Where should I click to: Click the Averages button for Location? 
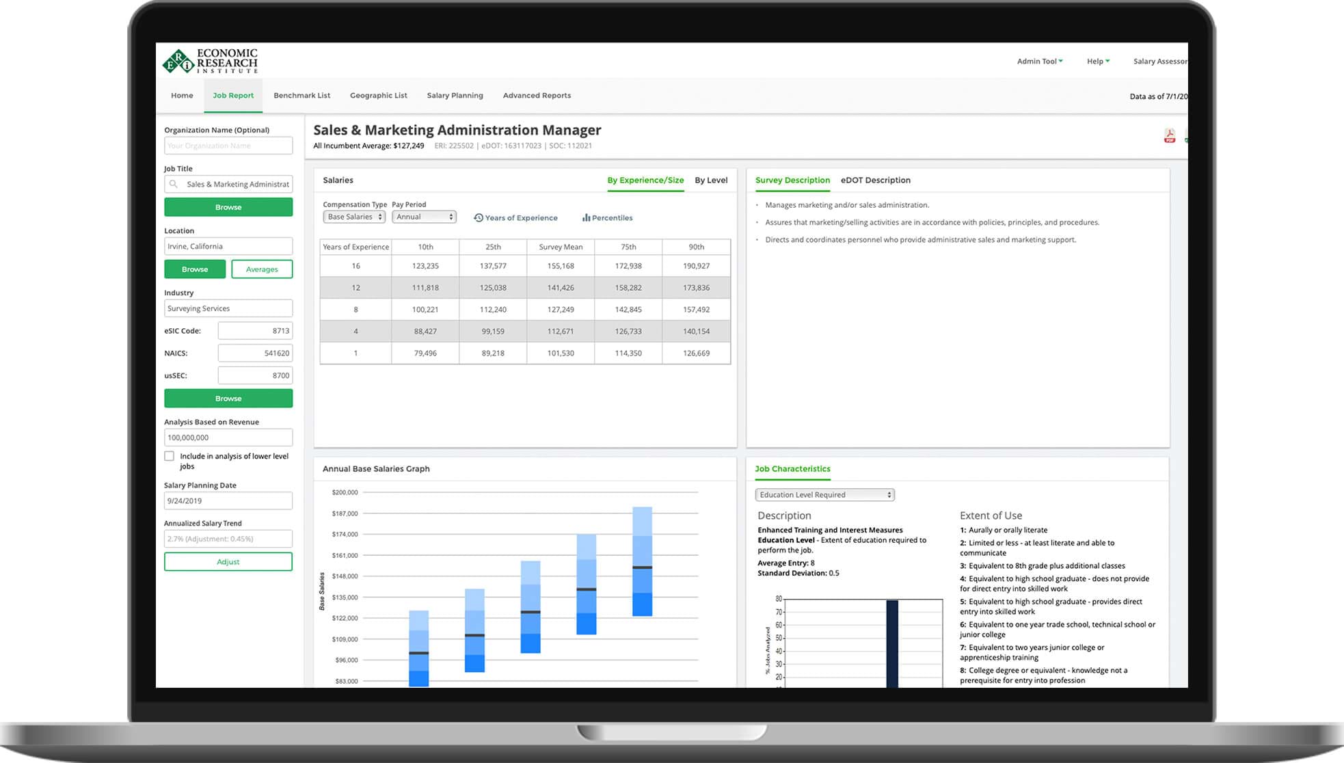pyautogui.click(x=262, y=269)
